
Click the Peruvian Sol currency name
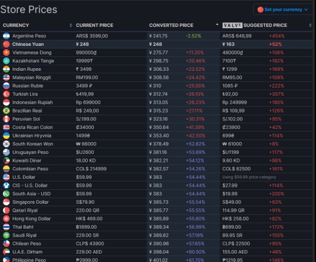[26, 119]
